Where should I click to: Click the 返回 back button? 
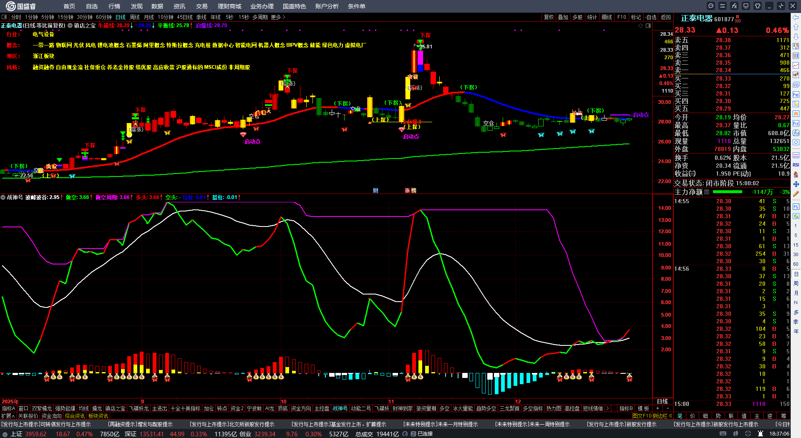[x=666, y=17]
